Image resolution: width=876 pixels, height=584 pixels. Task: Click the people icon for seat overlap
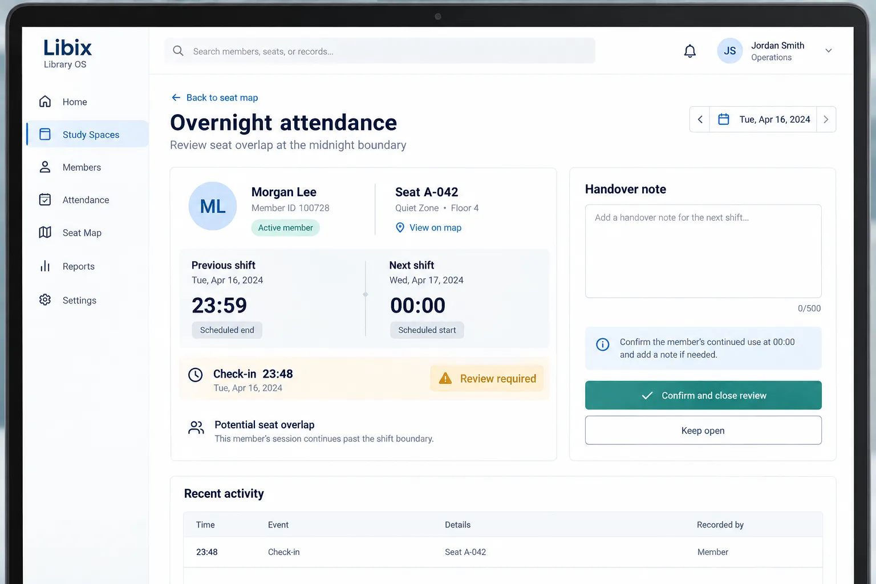[x=196, y=428]
